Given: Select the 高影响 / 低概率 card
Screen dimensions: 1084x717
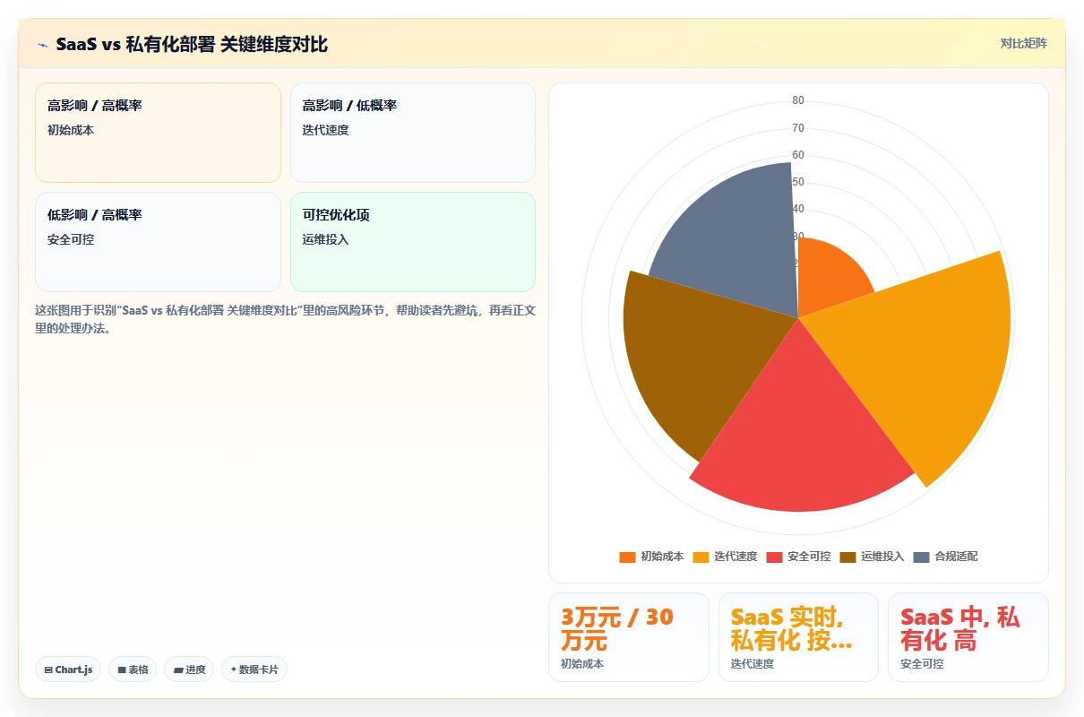Looking at the screenshot, I should point(413,133).
